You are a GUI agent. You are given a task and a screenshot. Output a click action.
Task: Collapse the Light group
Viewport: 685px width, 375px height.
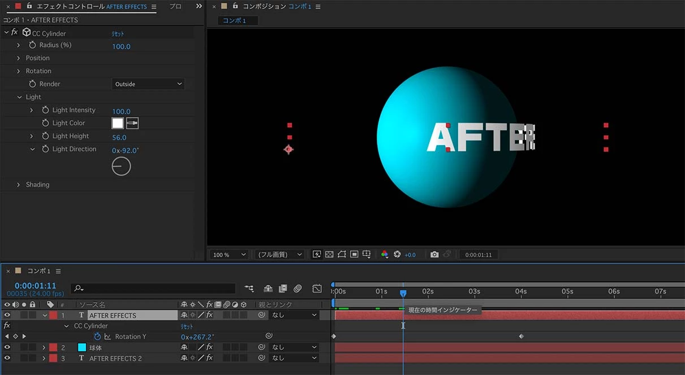[19, 97]
